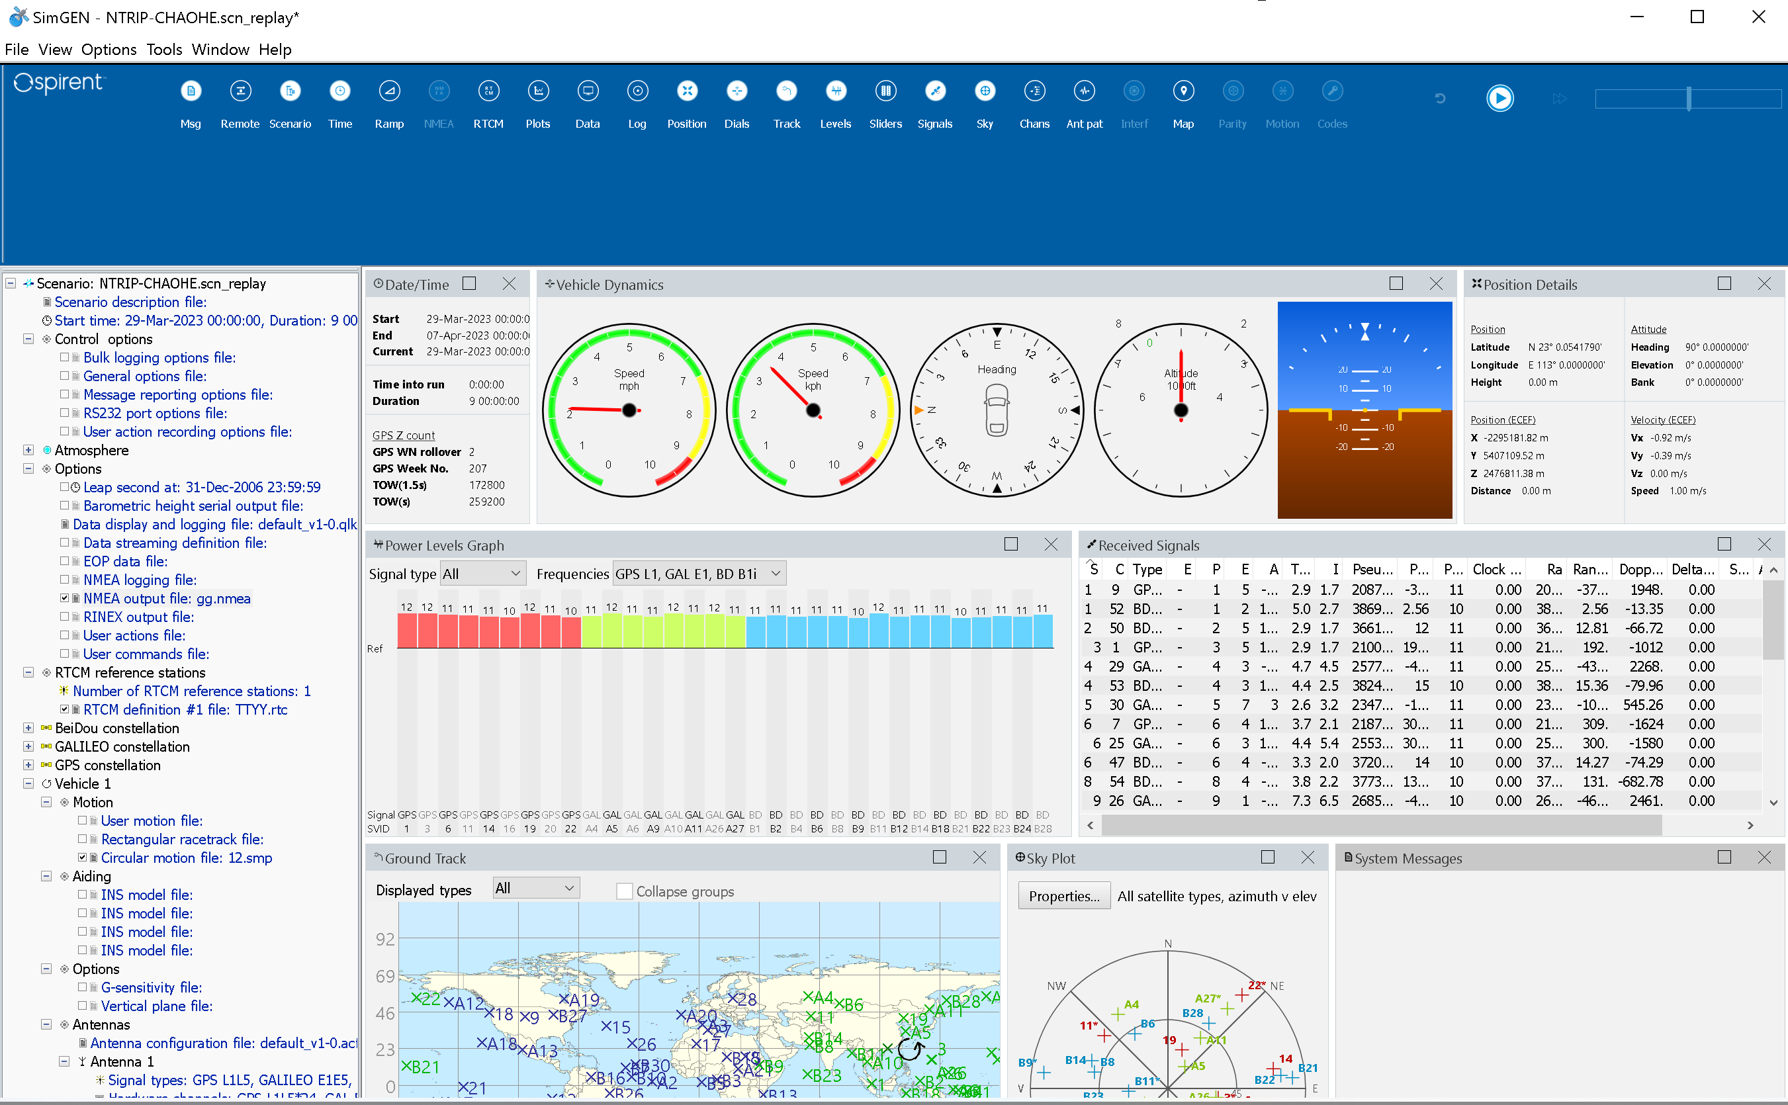Enable the Collapse groups checkbox

624,891
